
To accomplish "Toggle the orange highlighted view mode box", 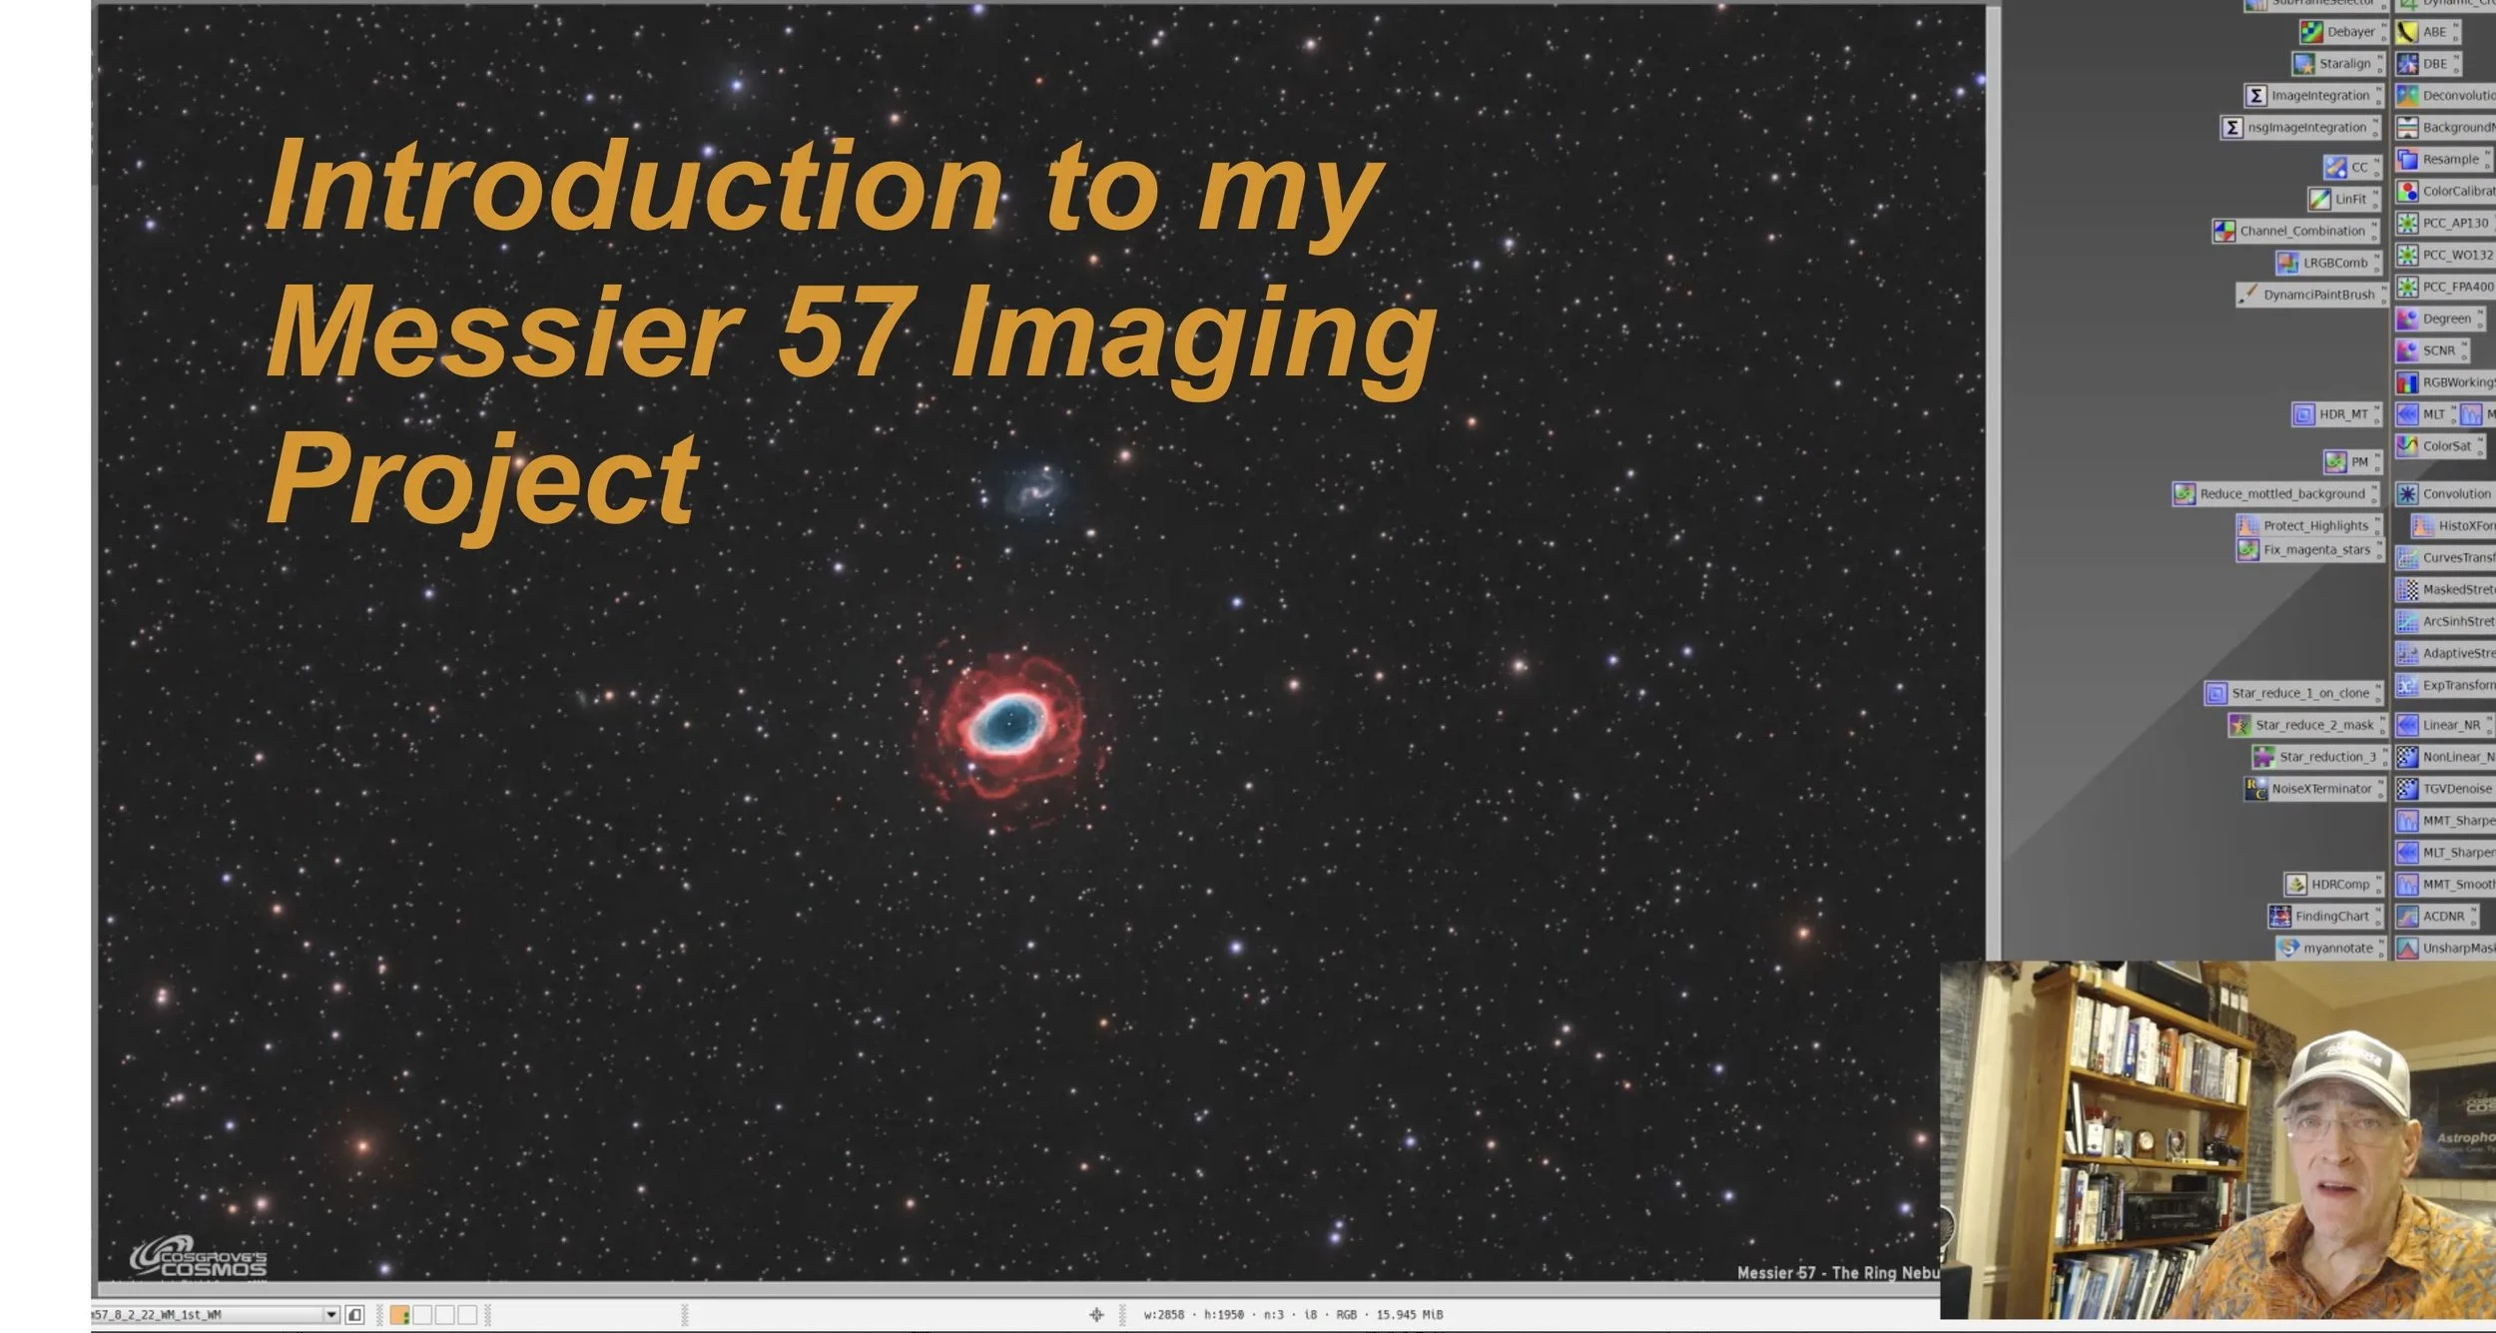I will (x=399, y=1315).
